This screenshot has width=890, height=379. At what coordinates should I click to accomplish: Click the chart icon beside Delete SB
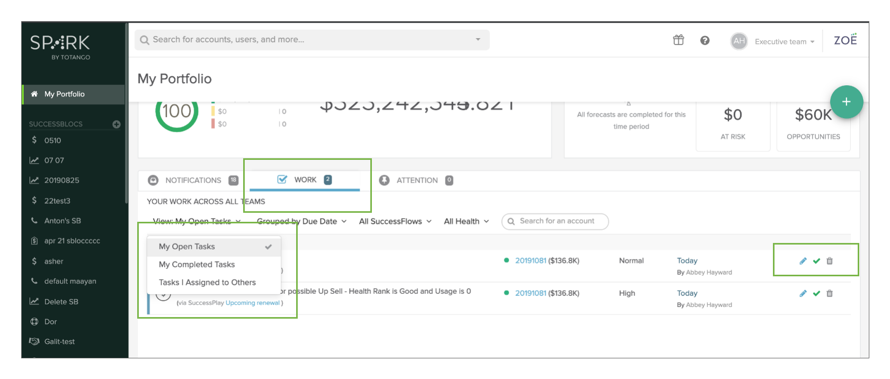[34, 301]
